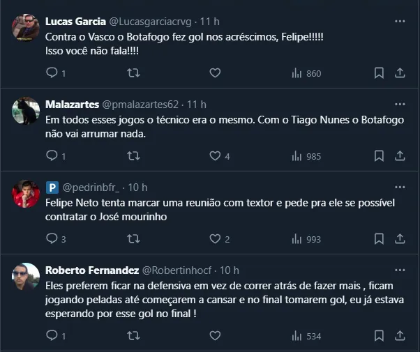The height and width of the screenshot is (352, 420).
Task: Reply to Malazartes tweet
Action: 52,156
